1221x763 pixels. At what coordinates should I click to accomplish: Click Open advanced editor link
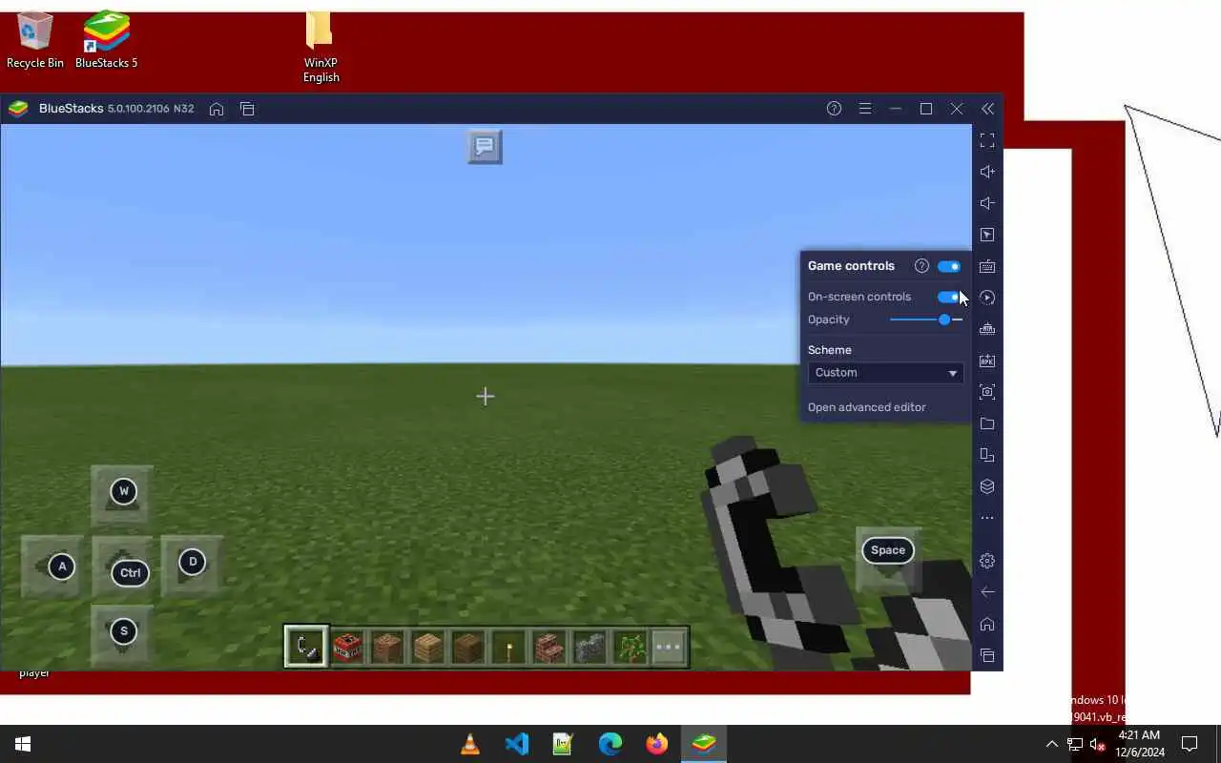pyautogui.click(x=866, y=407)
